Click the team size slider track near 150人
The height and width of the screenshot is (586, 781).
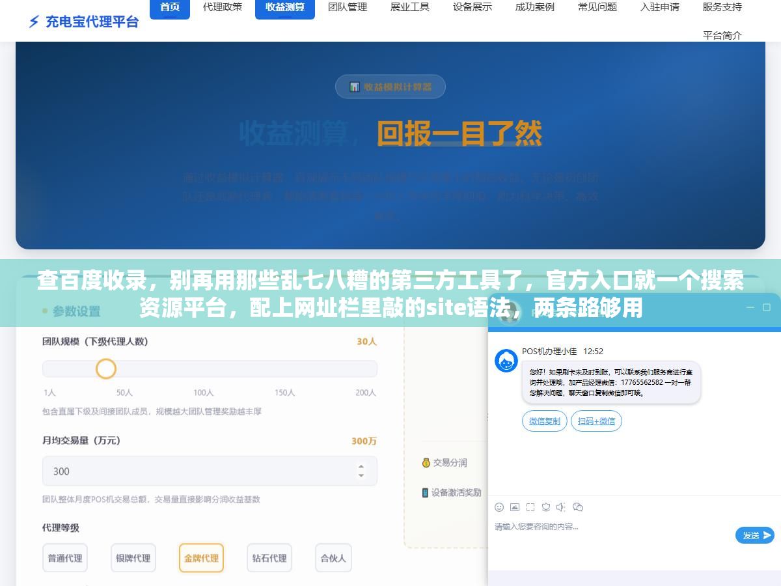284,369
